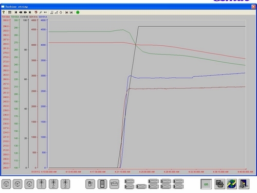This screenshot has height=193, width=257.
Task: Select the TO155A pen label
Action: pyautogui.click(x=15, y=17)
